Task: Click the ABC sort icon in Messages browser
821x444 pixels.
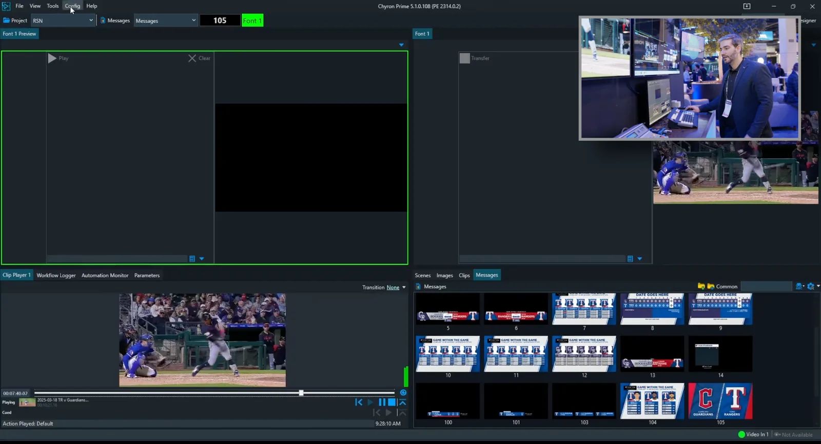Action: point(799,286)
